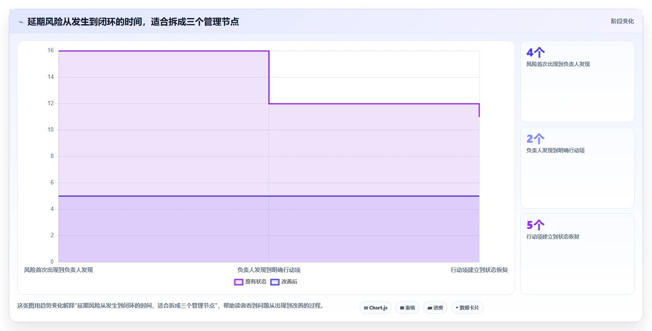Click x-axis label 行动项建立到状态恢复

pos(479,270)
